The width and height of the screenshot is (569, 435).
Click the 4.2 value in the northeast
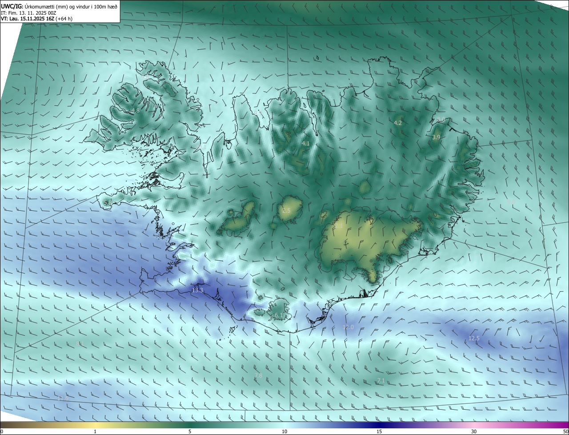point(398,123)
